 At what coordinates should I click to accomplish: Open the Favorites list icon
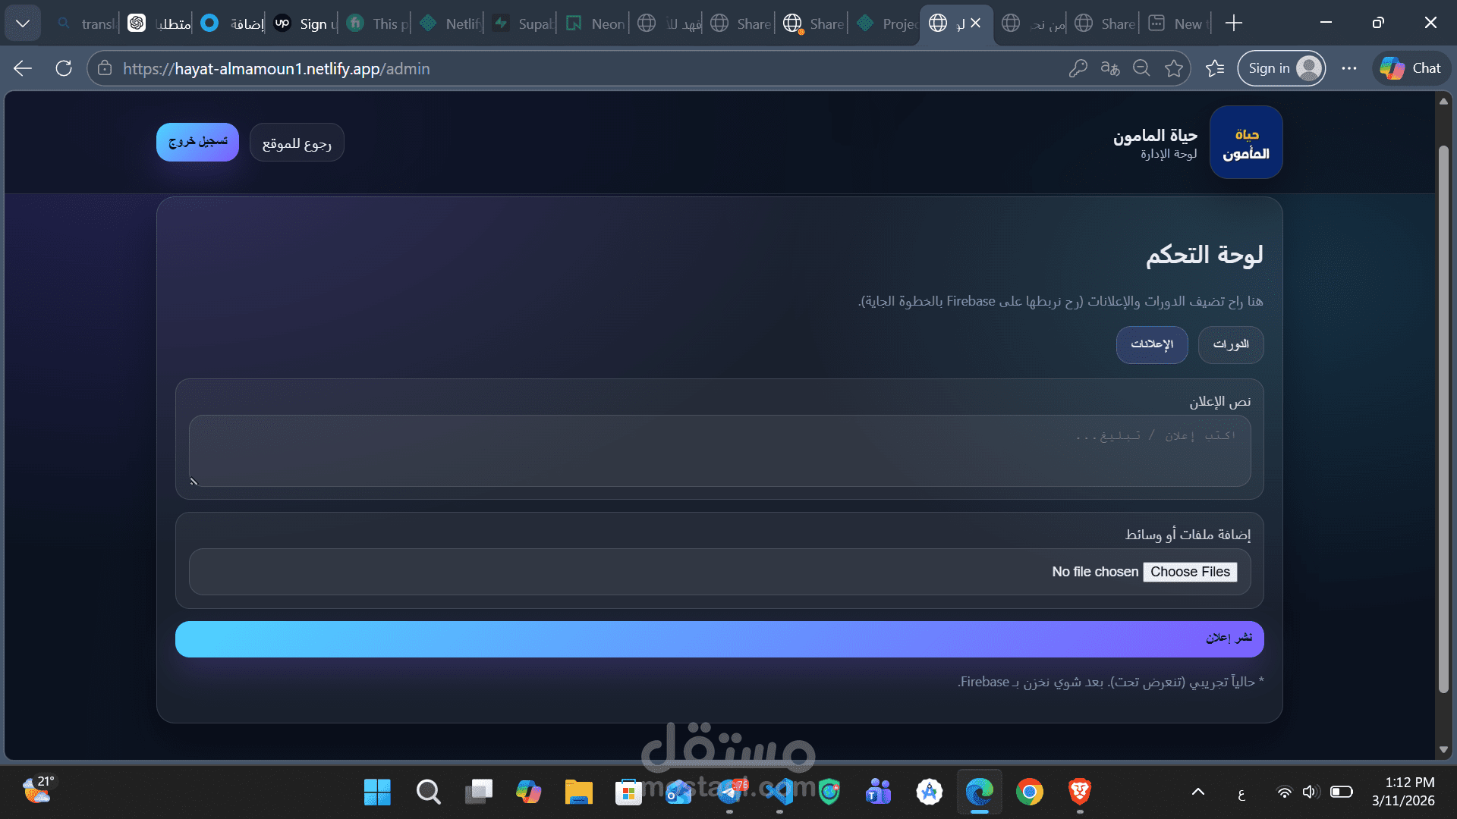pos(1215,68)
